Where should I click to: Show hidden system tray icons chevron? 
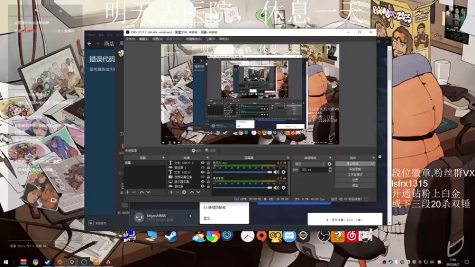click(378, 262)
